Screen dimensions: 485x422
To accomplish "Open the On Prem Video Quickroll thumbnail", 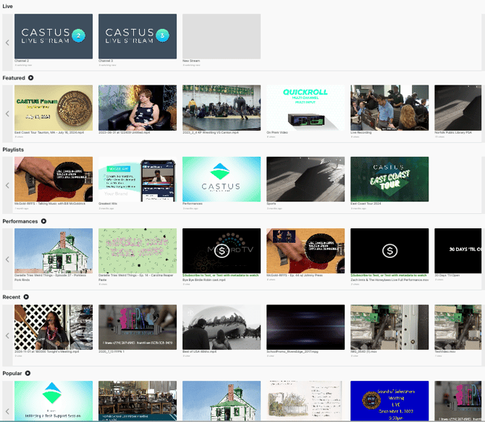I will 305,107.
